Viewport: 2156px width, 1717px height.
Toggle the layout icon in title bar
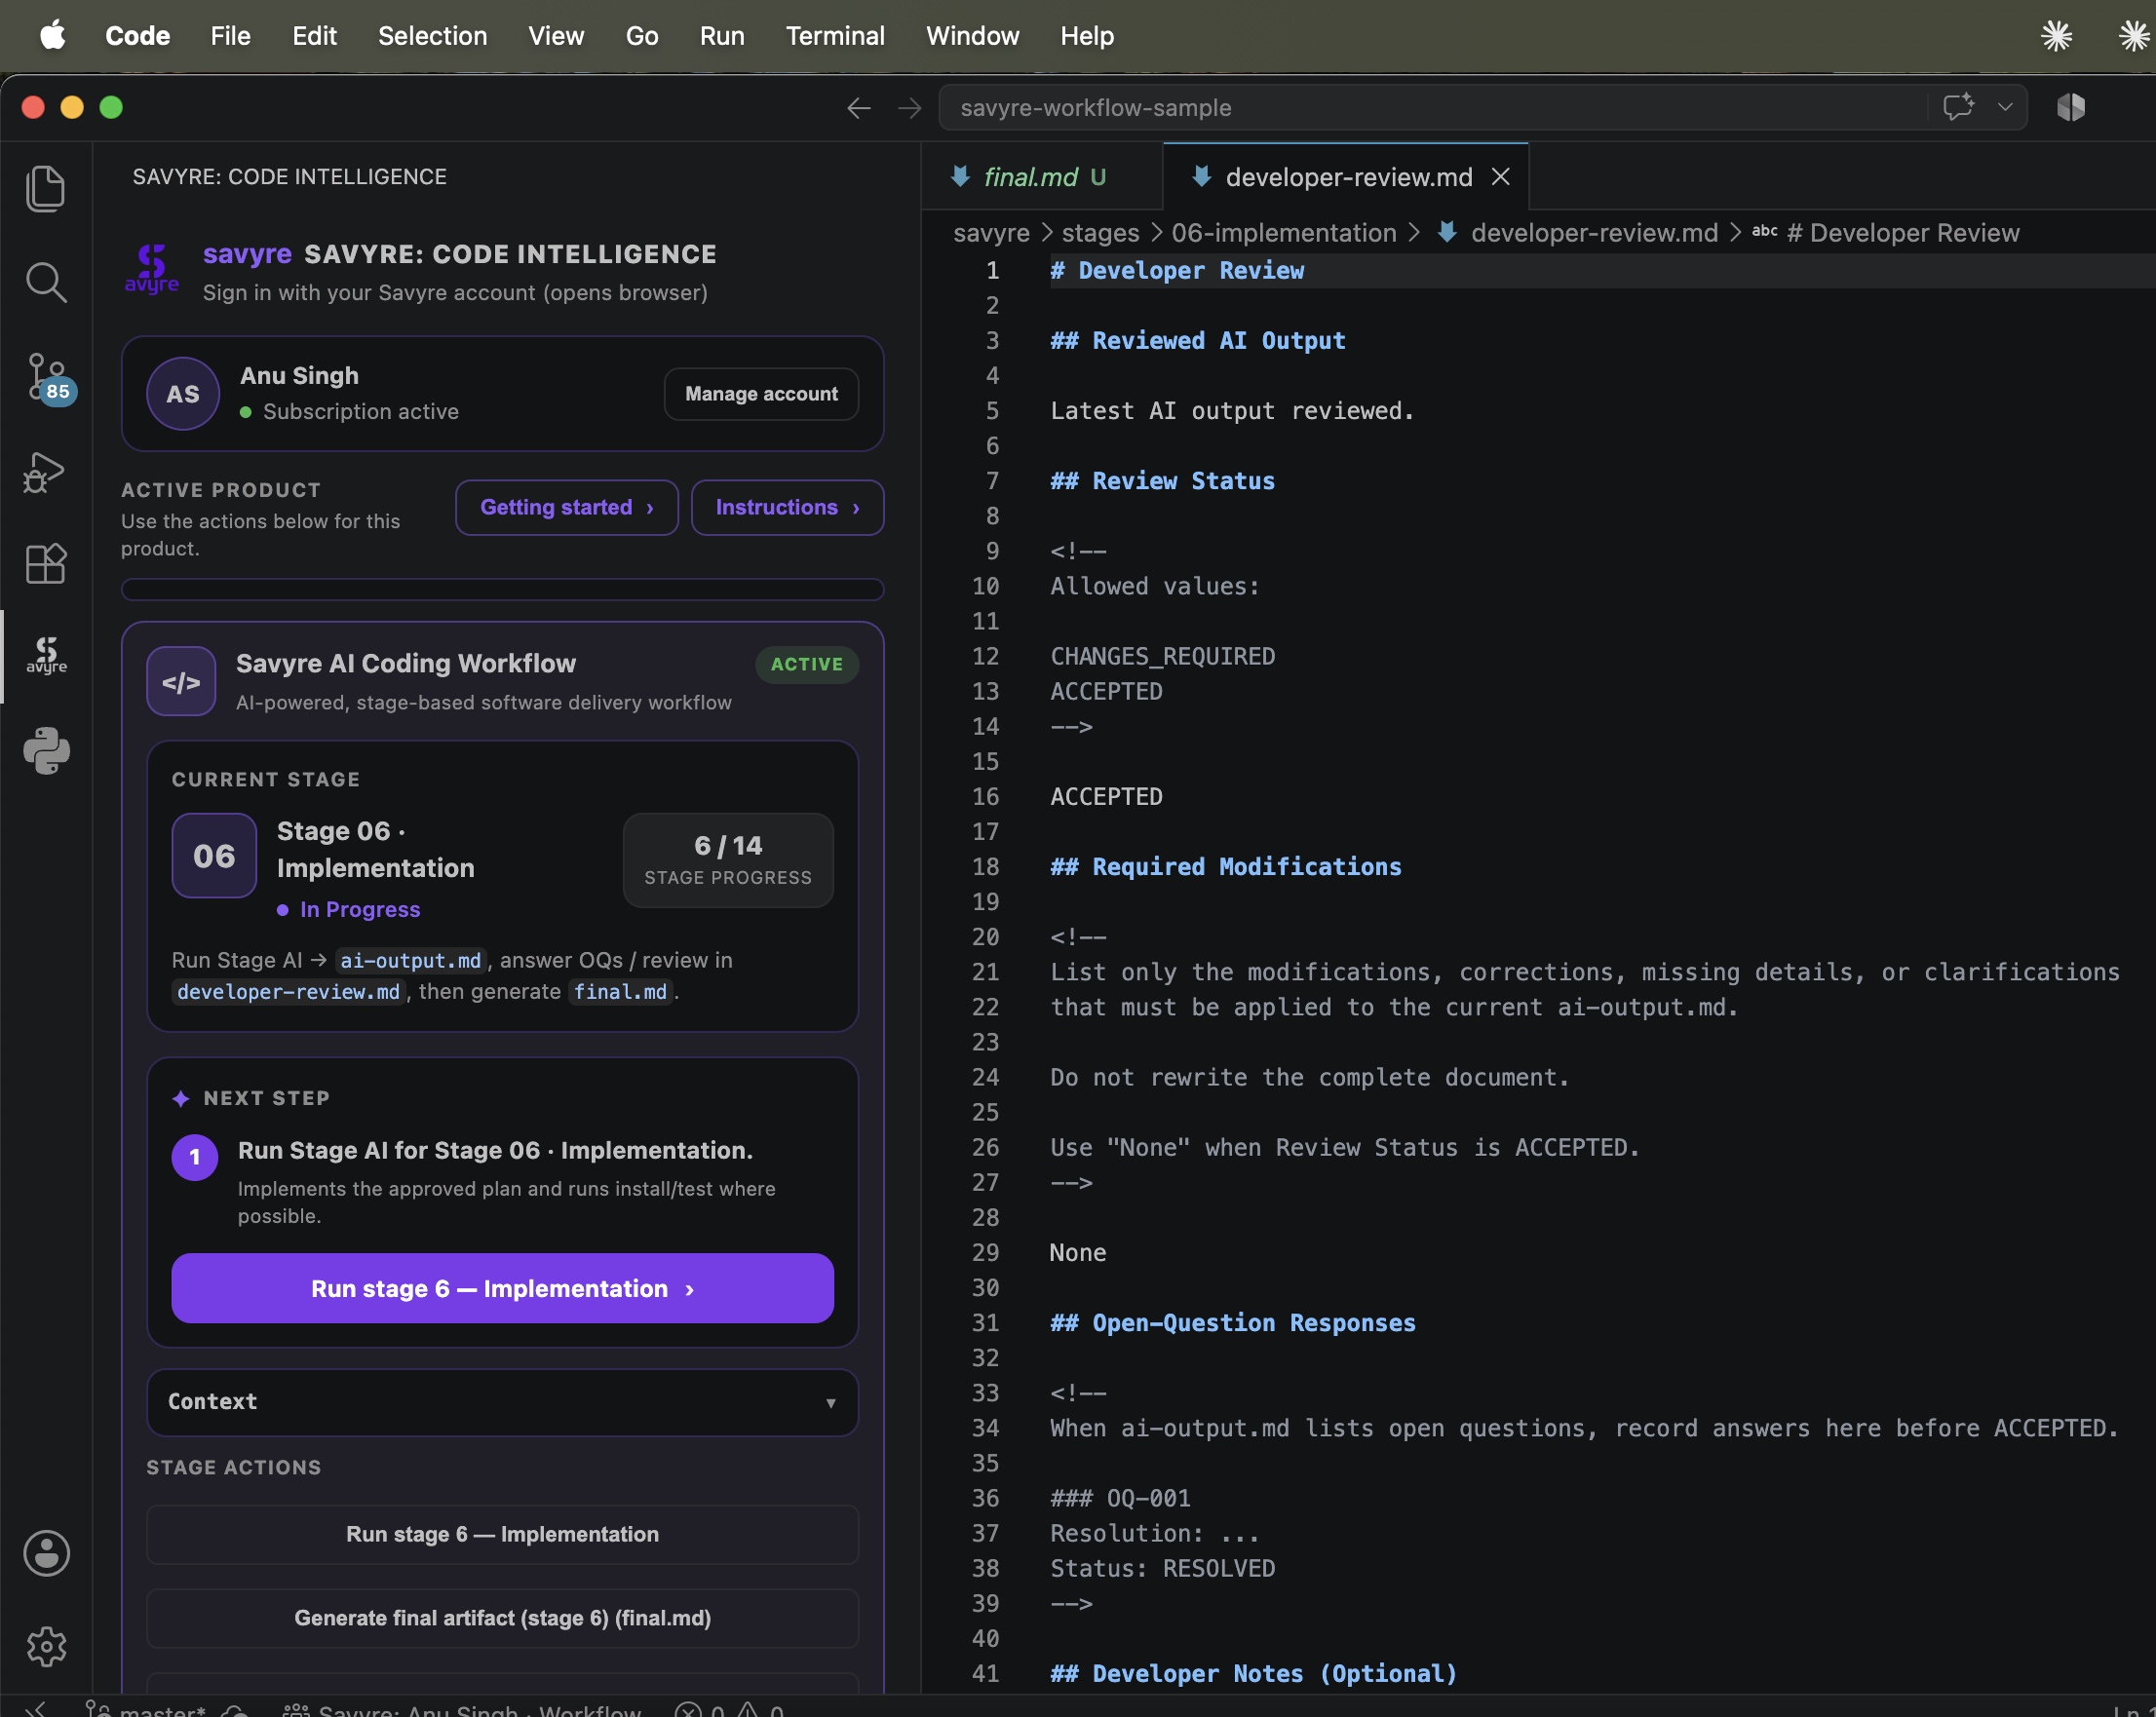coord(2071,107)
